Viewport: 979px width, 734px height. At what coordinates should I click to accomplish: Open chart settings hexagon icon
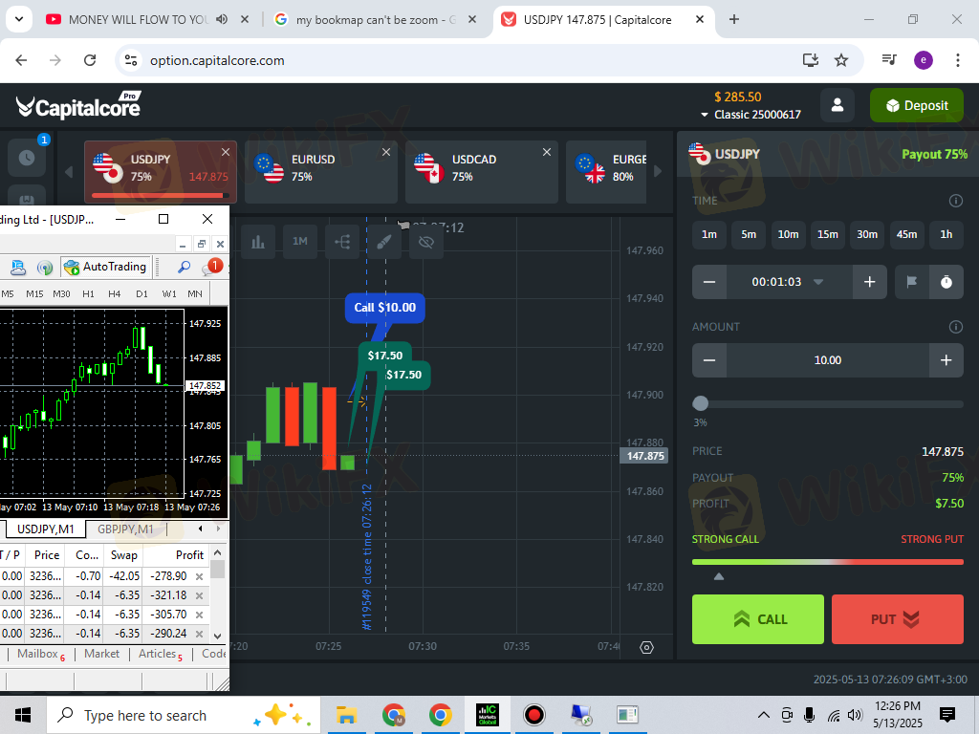[x=647, y=647]
